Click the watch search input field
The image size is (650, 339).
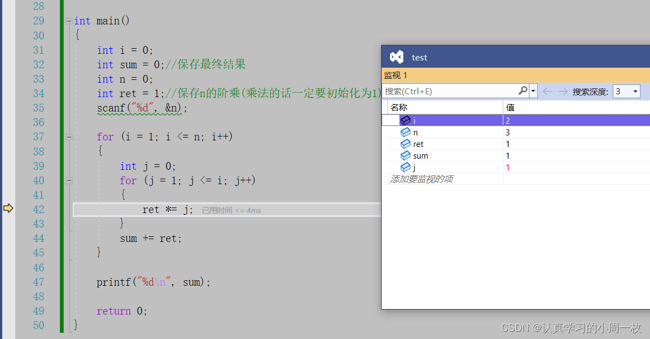(x=450, y=91)
